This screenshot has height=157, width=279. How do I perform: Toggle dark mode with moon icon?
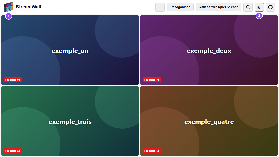(259, 7)
